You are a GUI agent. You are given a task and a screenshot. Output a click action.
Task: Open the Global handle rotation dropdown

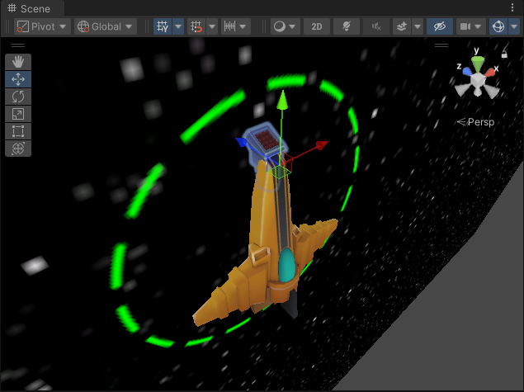click(x=106, y=26)
